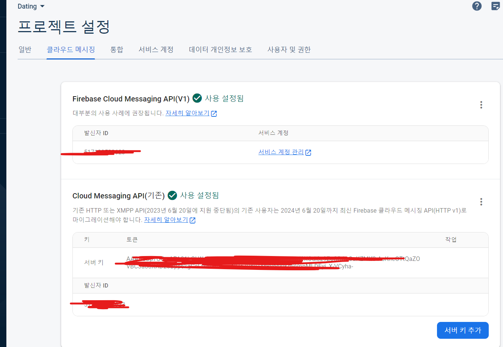
Task: Click the Cloud Messaging API(기존) heading
Action: 119,196
